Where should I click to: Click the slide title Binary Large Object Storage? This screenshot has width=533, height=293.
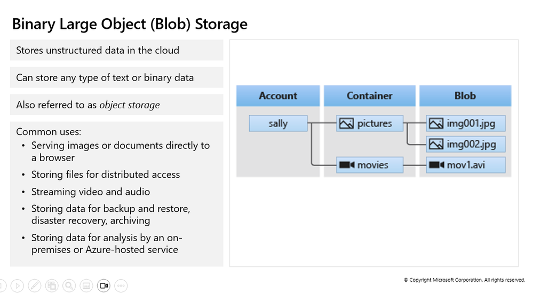tap(130, 24)
